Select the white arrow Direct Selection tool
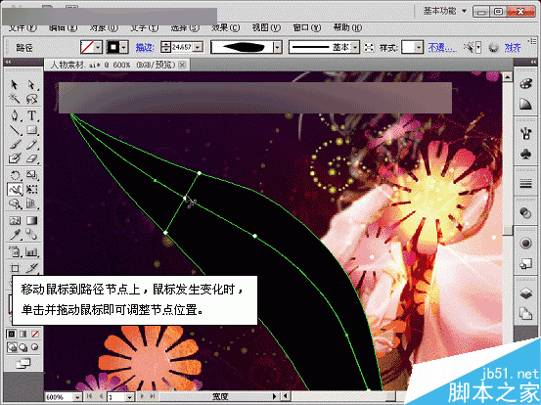The image size is (541, 405). [31, 84]
